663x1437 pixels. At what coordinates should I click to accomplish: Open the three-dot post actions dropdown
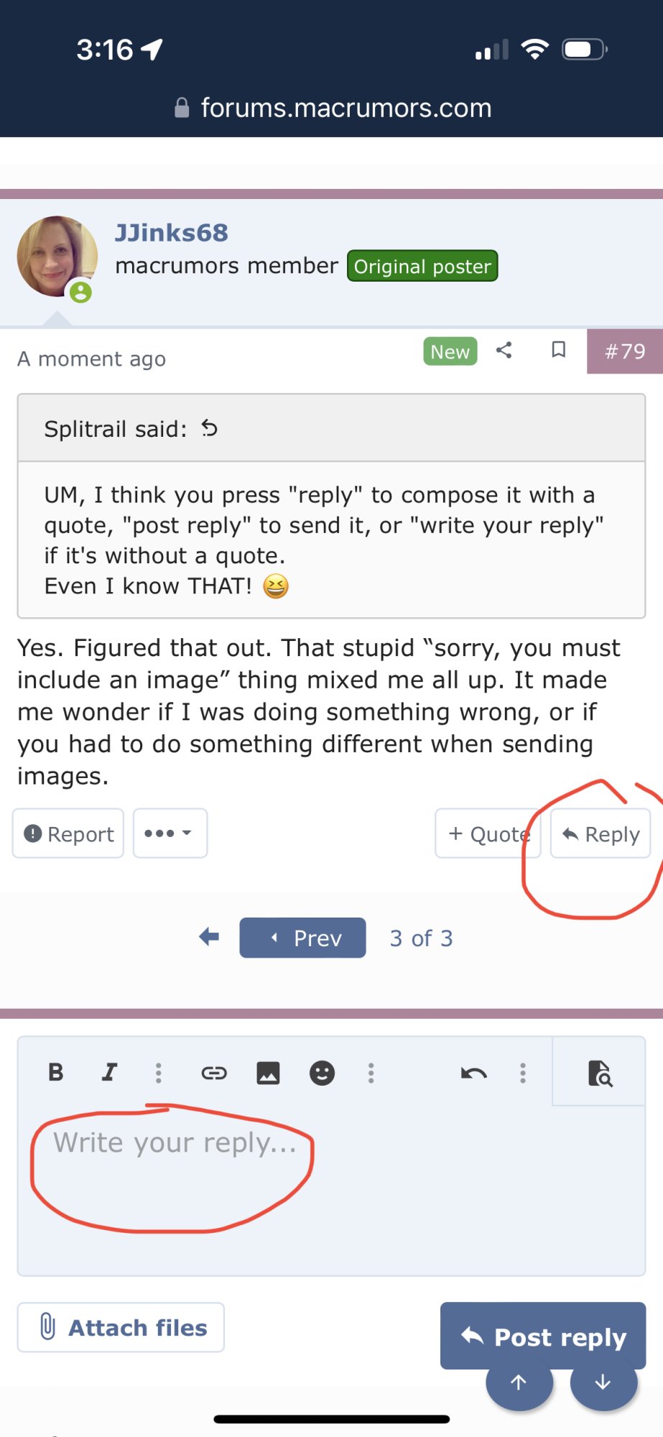point(170,833)
